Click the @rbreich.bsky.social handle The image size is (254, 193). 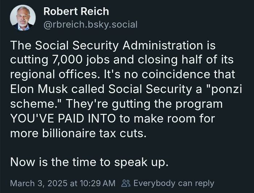(x=90, y=24)
